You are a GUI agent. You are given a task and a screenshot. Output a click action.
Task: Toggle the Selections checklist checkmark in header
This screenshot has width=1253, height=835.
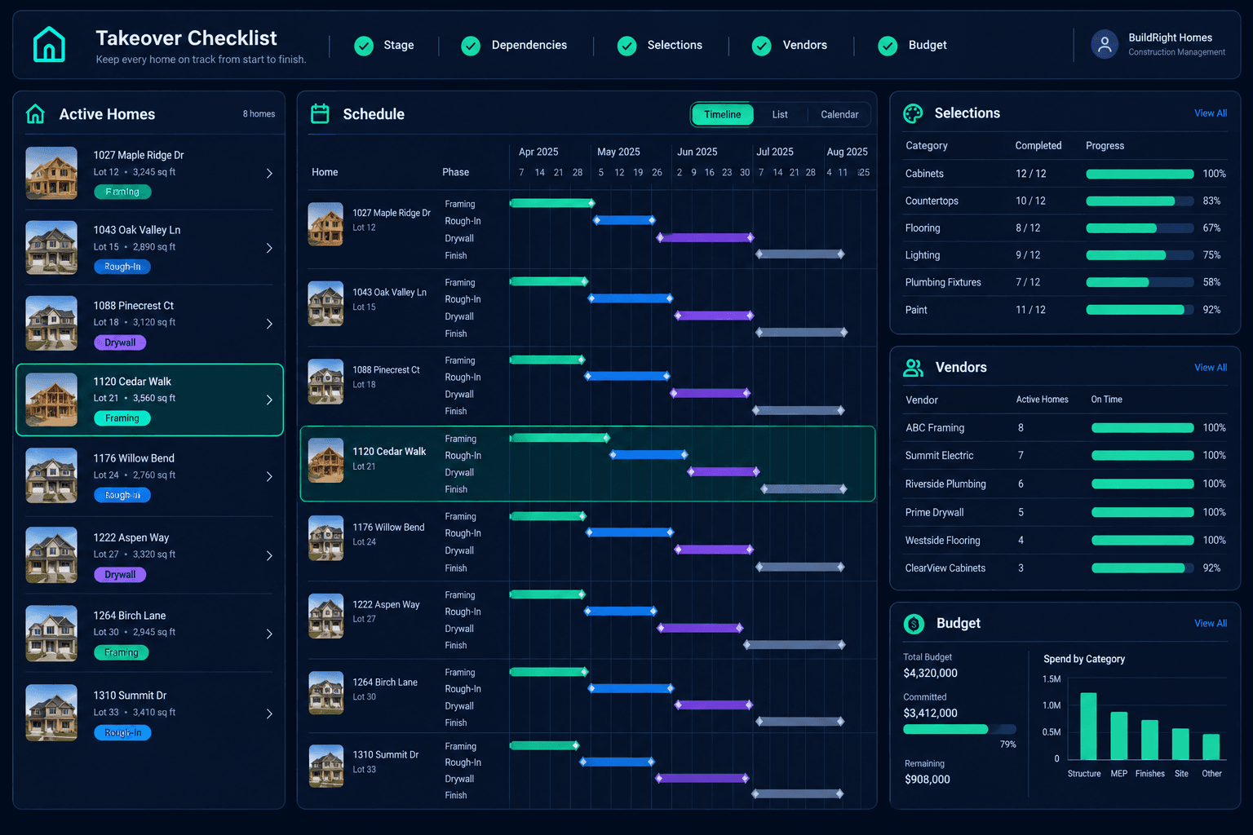(626, 46)
